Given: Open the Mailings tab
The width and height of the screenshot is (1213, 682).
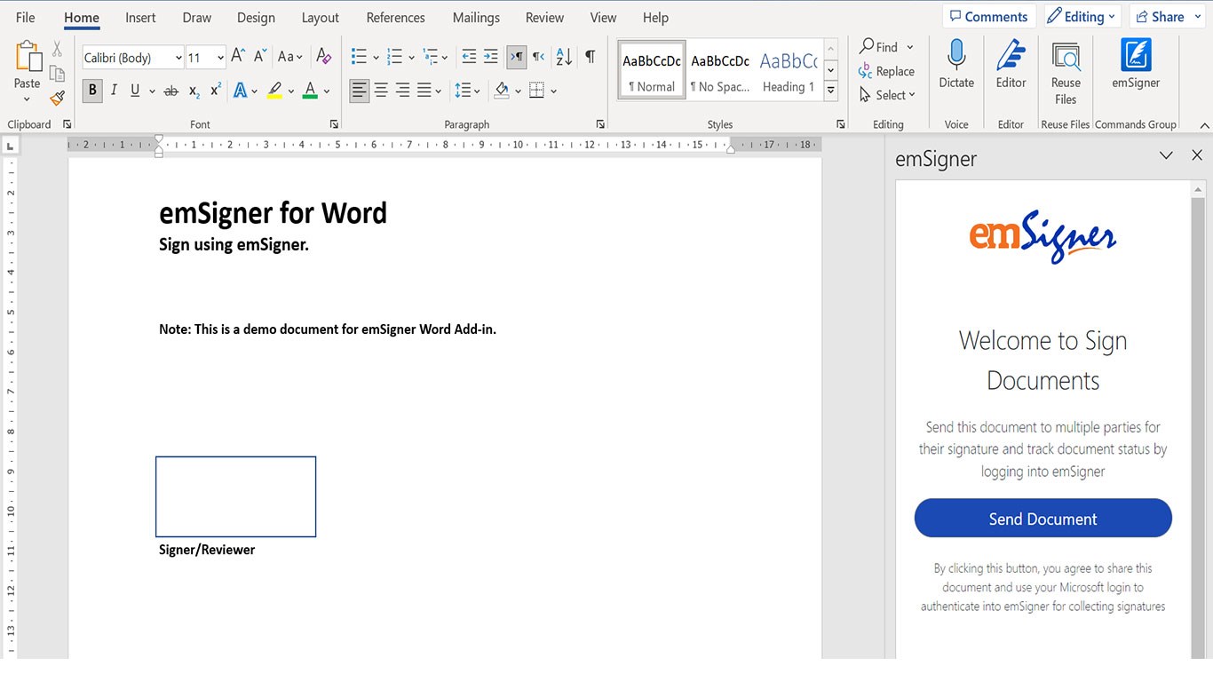Looking at the screenshot, I should [x=476, y=18].
